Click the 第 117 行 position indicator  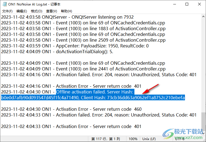(105, 139)
